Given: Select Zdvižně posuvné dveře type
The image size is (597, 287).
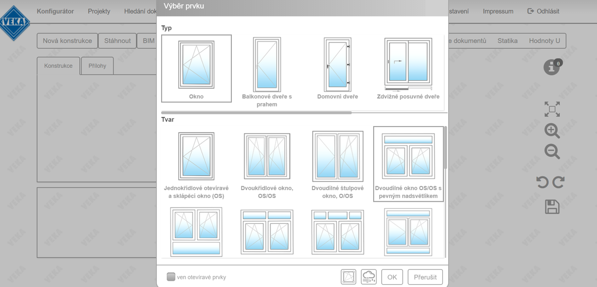Looking at the screenshot, I should coord(408,68).
